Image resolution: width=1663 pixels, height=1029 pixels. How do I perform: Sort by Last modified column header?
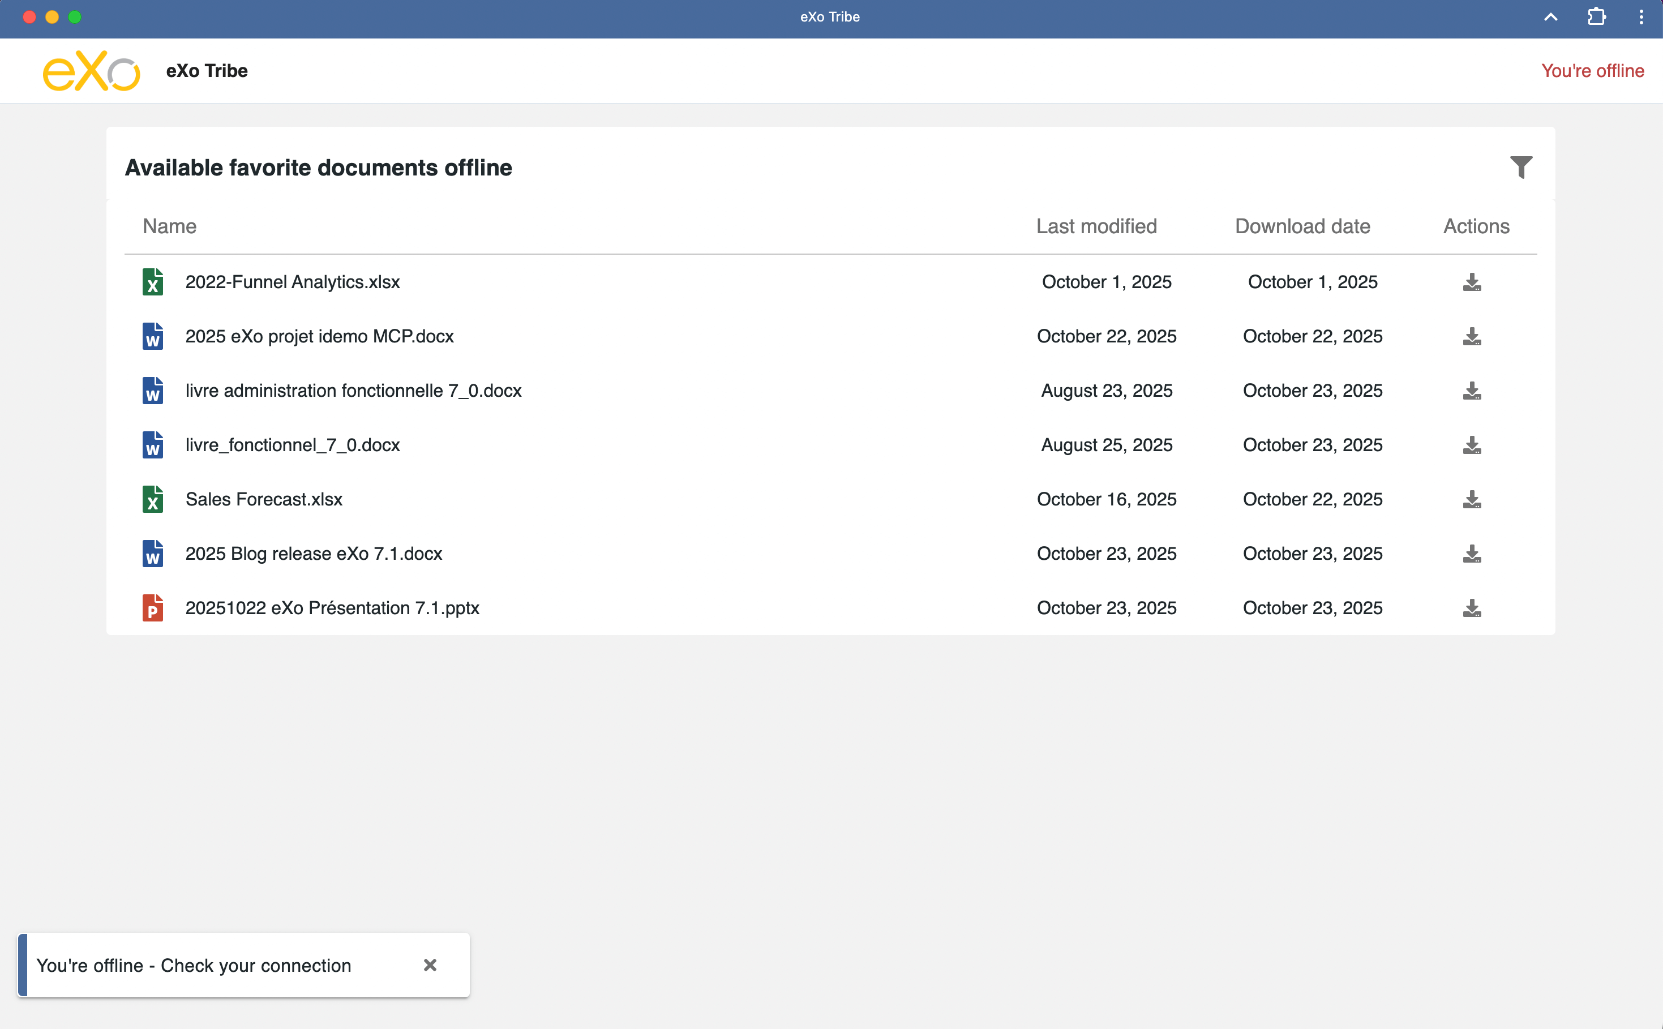pyautogui.click(x=1096, y=226)
